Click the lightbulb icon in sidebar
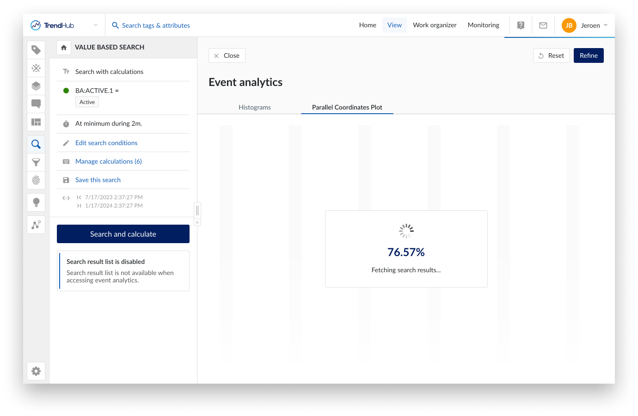The height and width of the screenshot is (416, 638). [x=36, y=202]
